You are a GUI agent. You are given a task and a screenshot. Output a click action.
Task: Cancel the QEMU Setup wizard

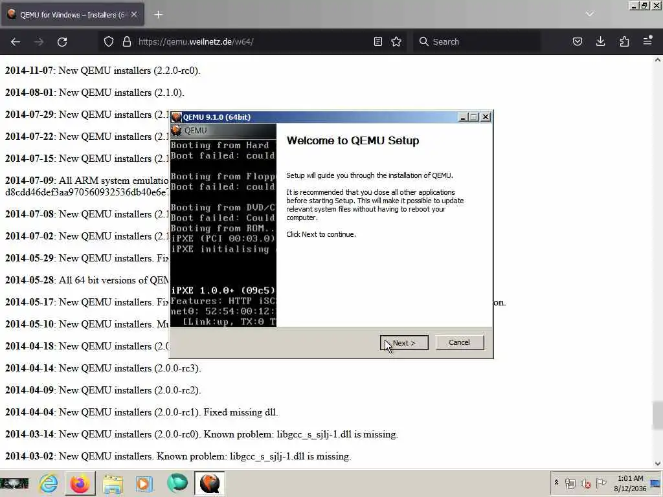point(459,342)
